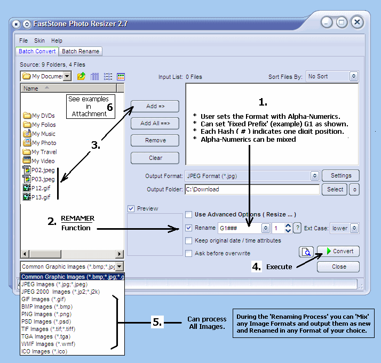Viewport: 381px width, 363px height.
Task: Click the go up one folder icon
Action: click(x=81, y=77)
